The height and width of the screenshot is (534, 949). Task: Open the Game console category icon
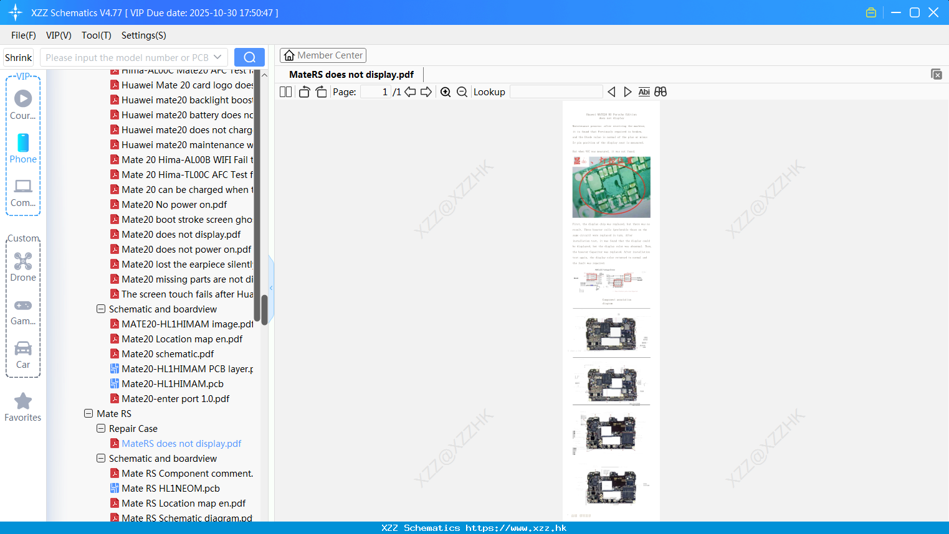(23, 312)
